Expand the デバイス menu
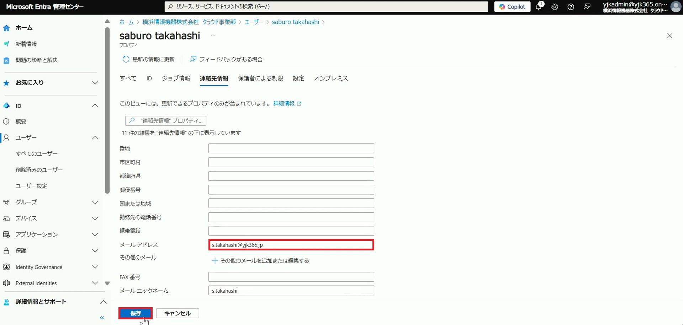 [x=95, y=218]
